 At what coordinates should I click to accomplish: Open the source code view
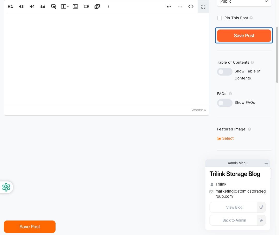(x=191, y=6)
